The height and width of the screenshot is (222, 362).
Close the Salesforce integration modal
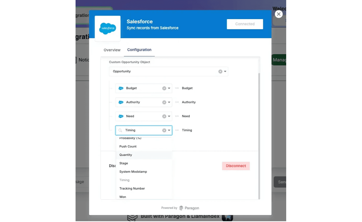[x=279, y=14]
